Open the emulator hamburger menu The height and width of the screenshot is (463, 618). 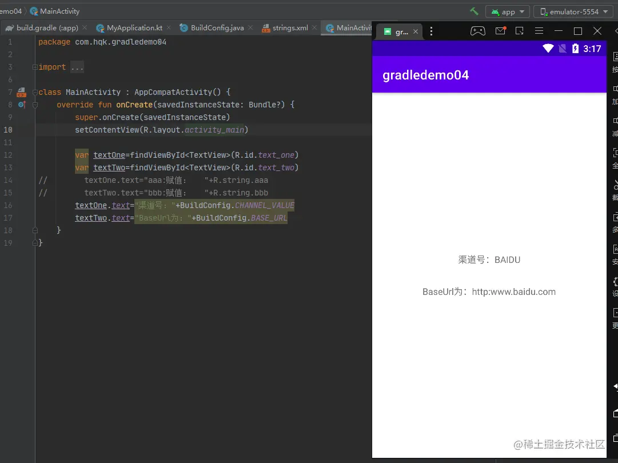[x=539, y=30]
